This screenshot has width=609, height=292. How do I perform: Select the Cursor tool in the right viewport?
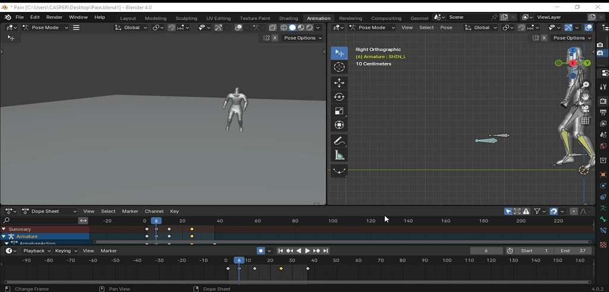pyautogui.click(x=339, y=67)
